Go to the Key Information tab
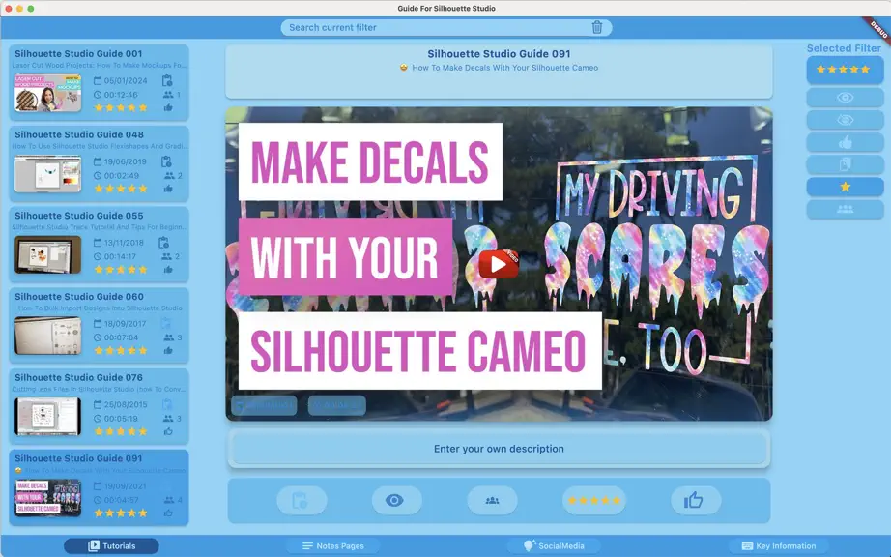 tap(779, 545)
